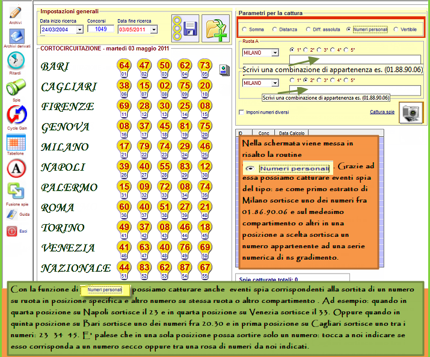Image resolution: width=430 pixels, height=357 pixels.
Task: Open the Ritardi clock icon
Action: (x=16, y=60)
